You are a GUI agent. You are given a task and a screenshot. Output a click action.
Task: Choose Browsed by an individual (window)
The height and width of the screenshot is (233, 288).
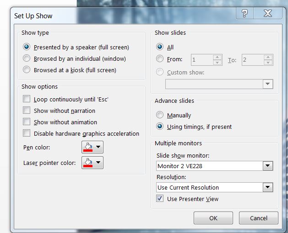coord(27,58)
